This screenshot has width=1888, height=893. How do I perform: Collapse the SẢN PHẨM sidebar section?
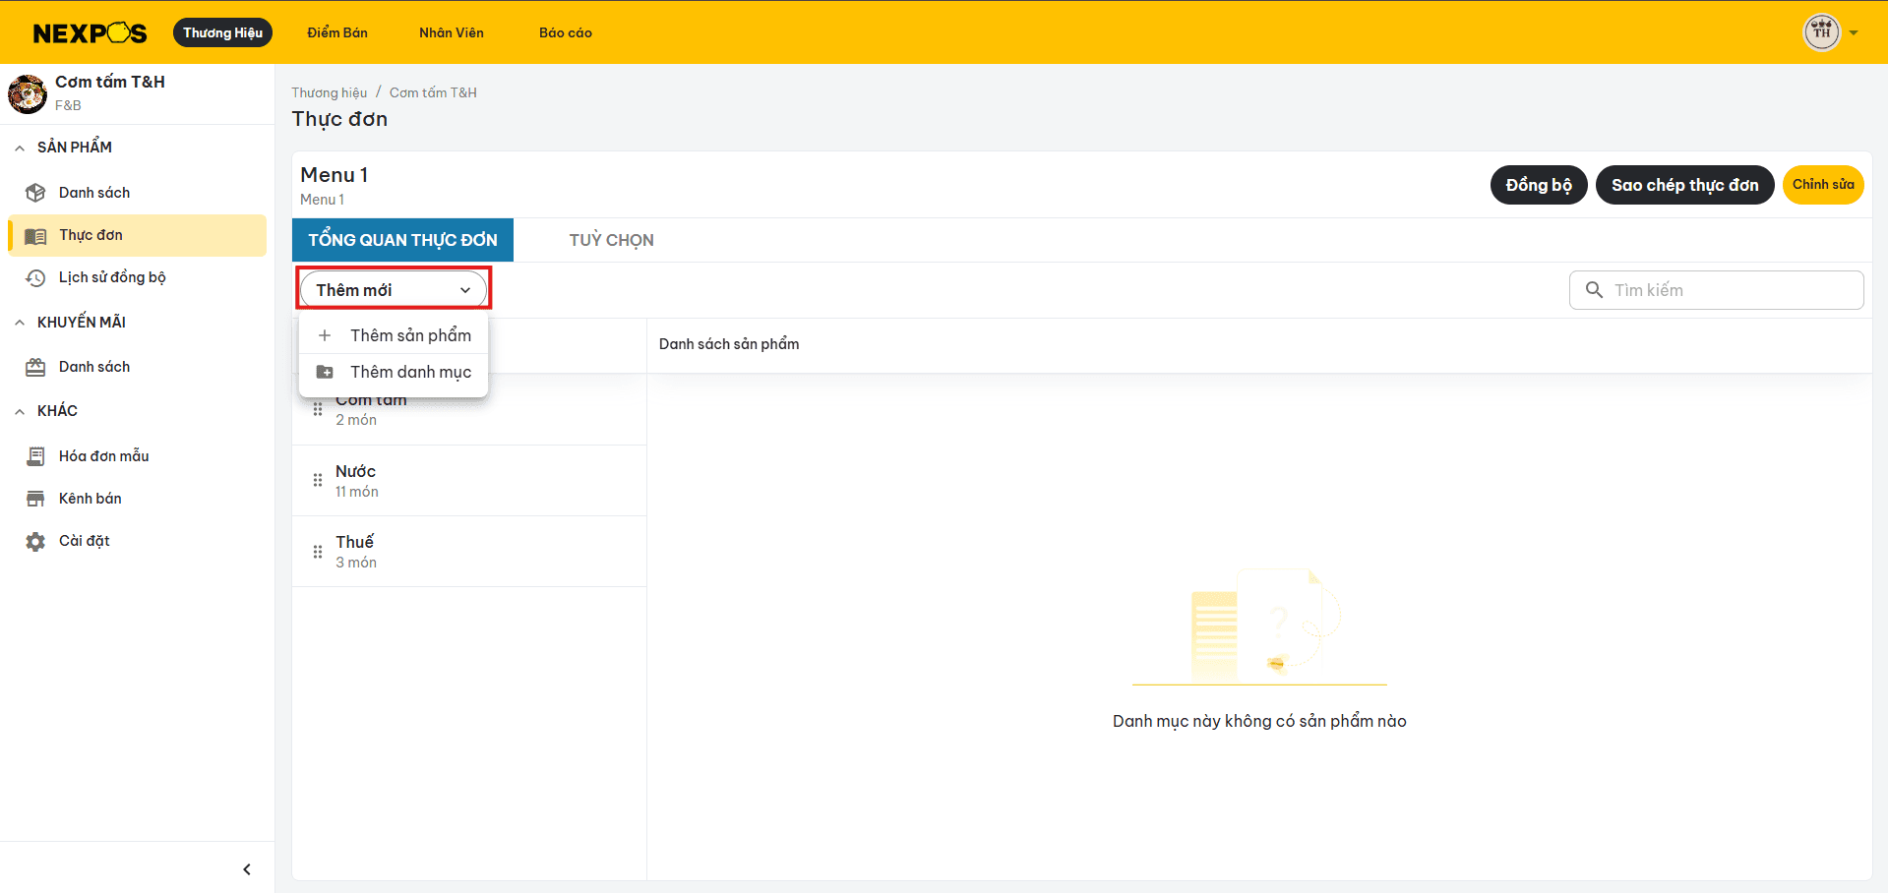coord(20,148)
